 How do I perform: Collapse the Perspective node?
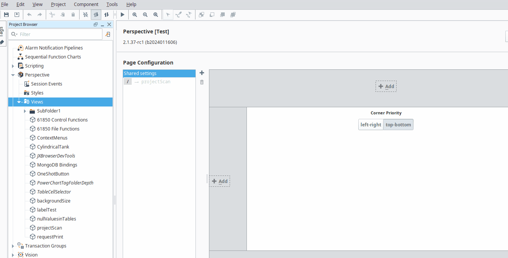pyautogui.click(x=13, y=75)
